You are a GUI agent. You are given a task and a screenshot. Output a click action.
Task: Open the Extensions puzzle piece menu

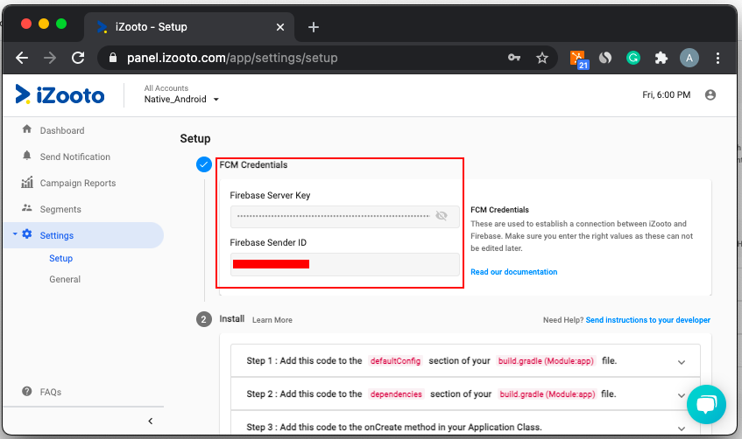661,58
